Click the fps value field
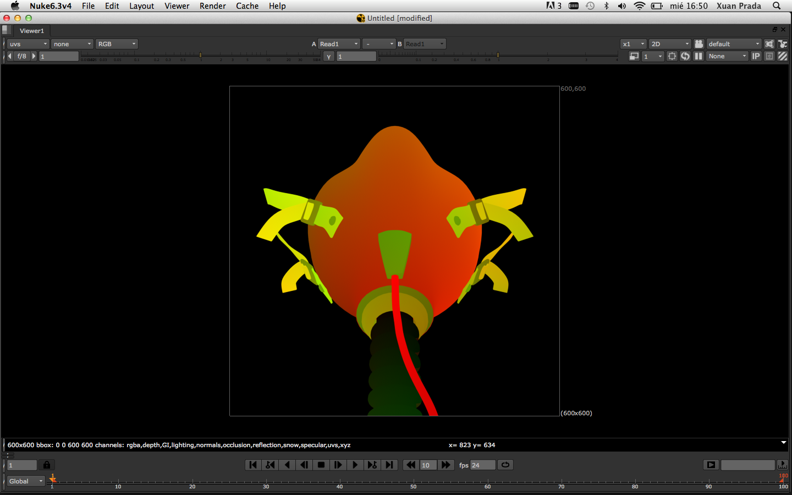Viewport: 792px width, 495px height. coord(482,465)
